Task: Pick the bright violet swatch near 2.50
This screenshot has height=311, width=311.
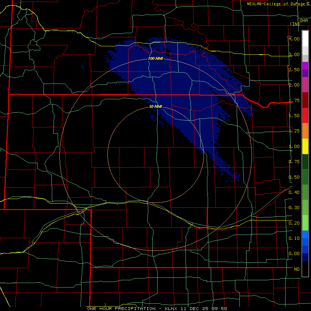Action: [x=305, y=66]
